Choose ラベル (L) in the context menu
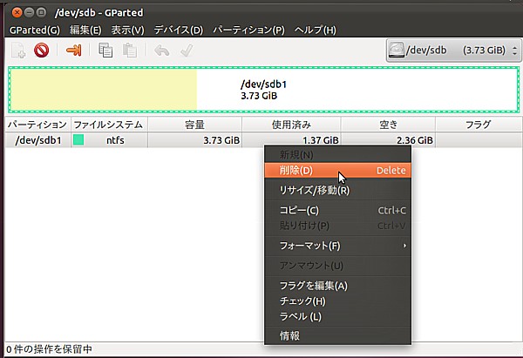This screenshot has height=358, width=523. [337, 316]
